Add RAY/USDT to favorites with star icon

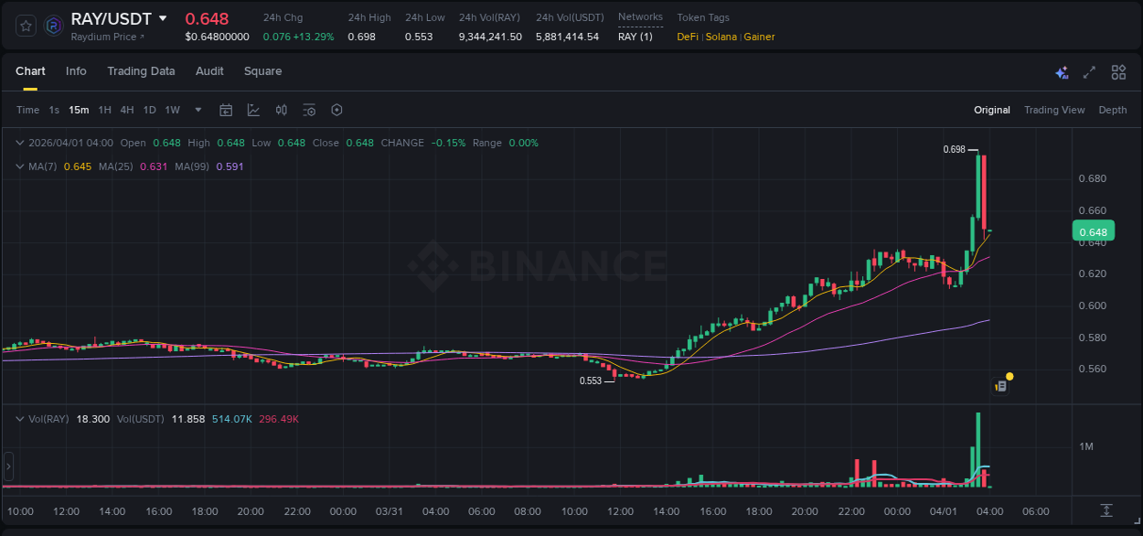tap(25, 25)
